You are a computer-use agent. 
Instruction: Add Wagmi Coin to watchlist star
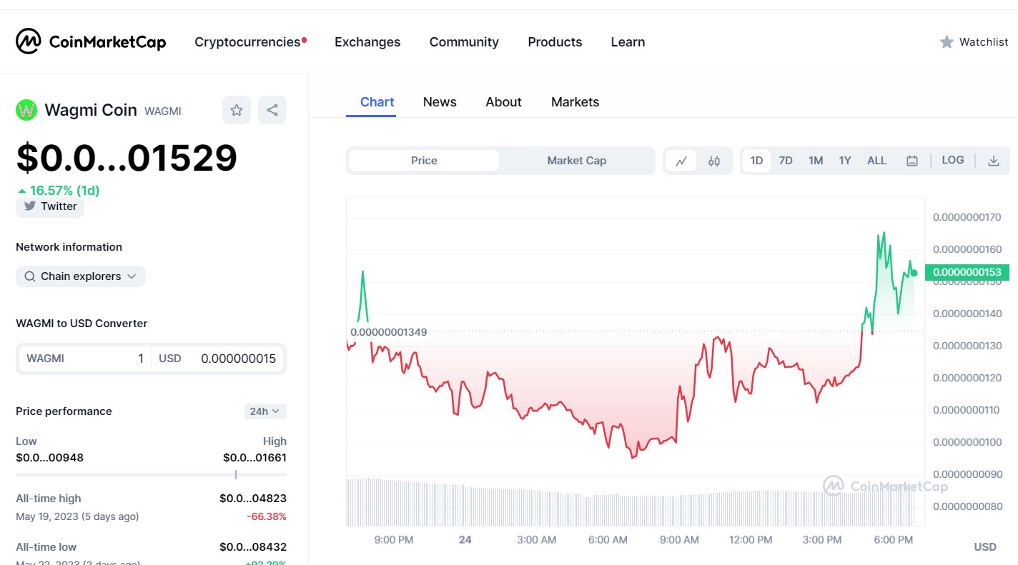[237, 110]
